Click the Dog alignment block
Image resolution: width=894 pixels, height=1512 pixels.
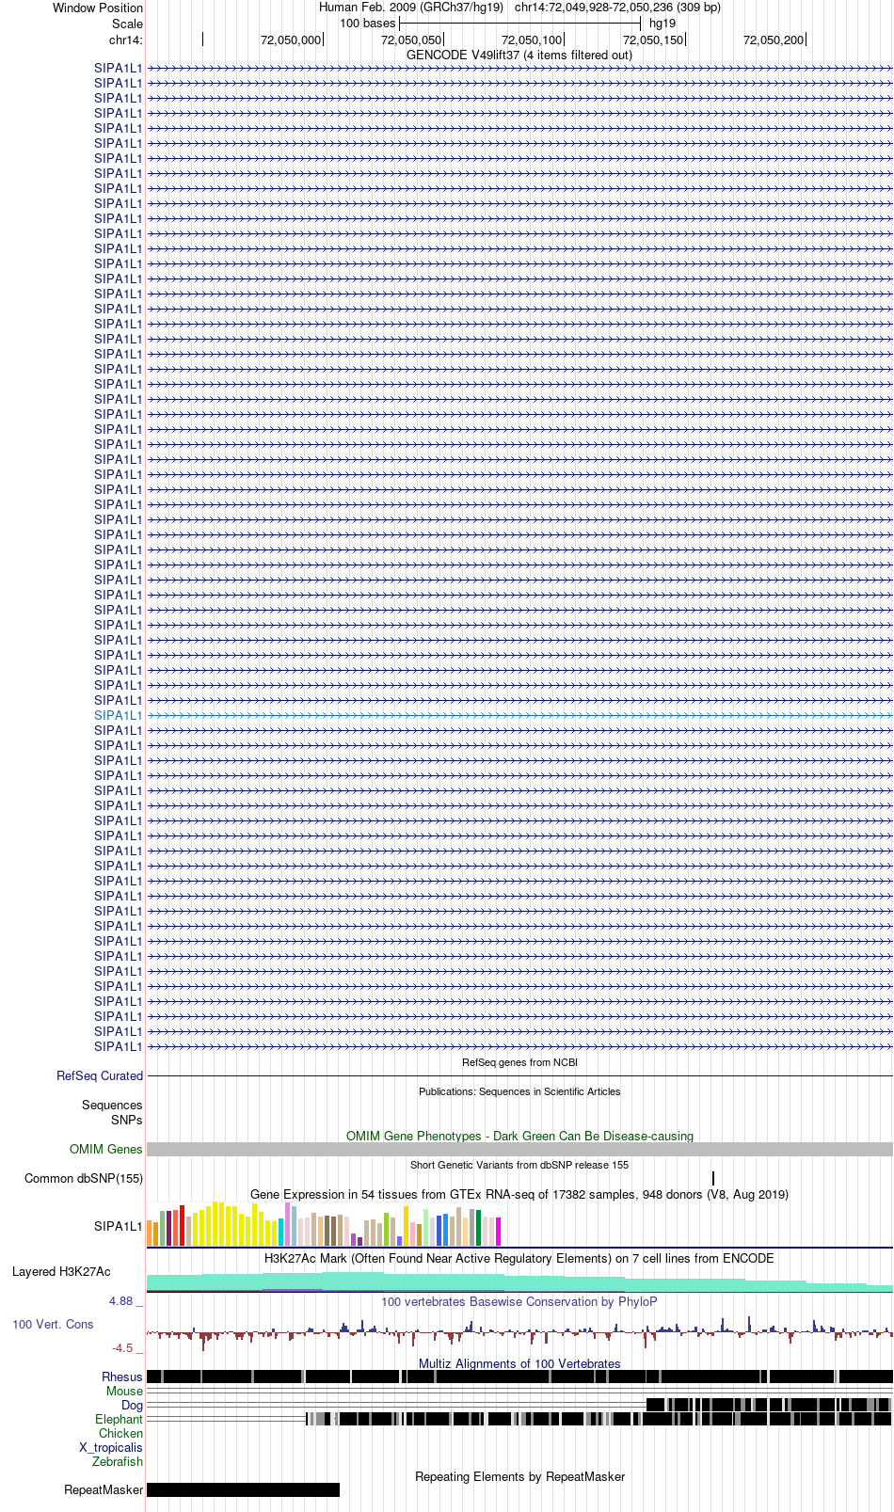(x=769, y=1405)
